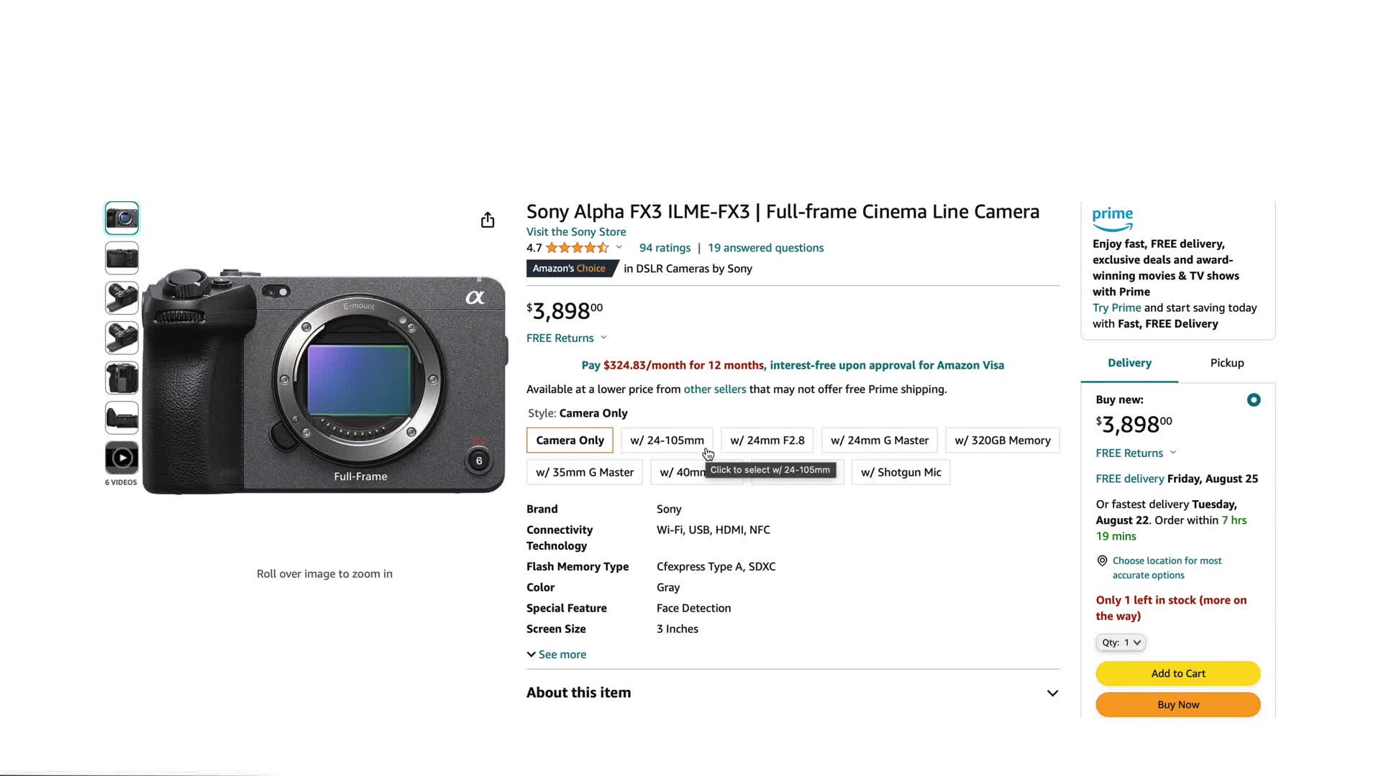Screen dimensions: 1381x776
Task: Select the first camera front-view thumbnail
Action: click(x=122, y=218)
